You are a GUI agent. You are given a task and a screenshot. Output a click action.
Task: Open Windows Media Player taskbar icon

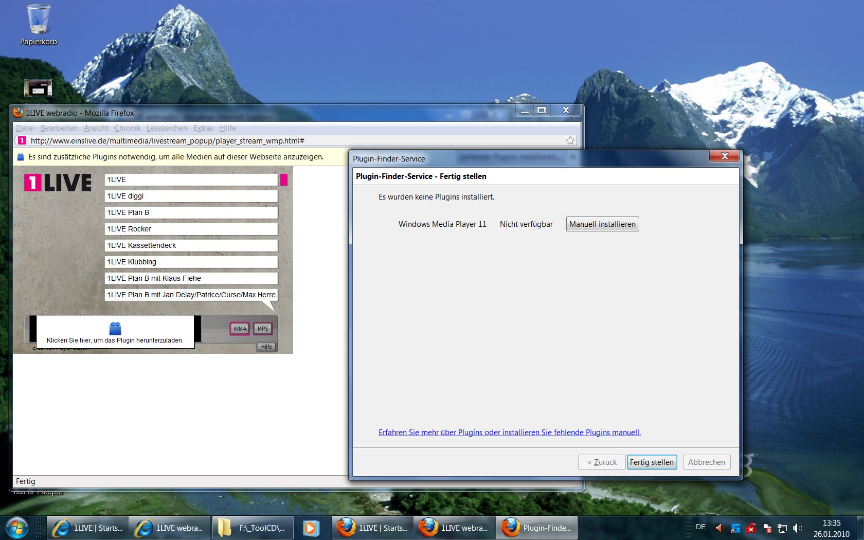tap(311, 528)
